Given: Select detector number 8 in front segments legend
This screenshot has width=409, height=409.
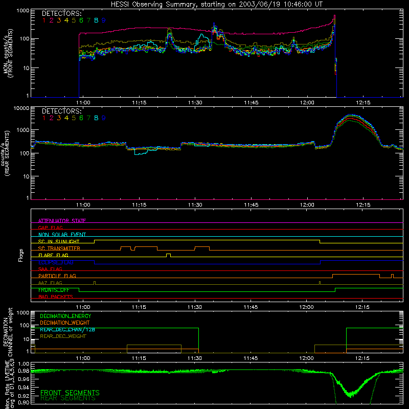Looking at the screenshot, I should pyautogui.click(x=96, y=20).
